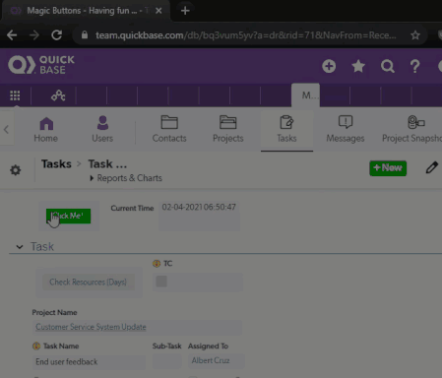
Task: Open the Users table
Action: coord(102,129)
